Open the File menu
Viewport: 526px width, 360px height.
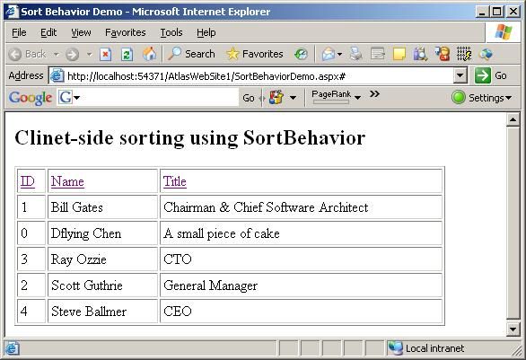point(19,32)
